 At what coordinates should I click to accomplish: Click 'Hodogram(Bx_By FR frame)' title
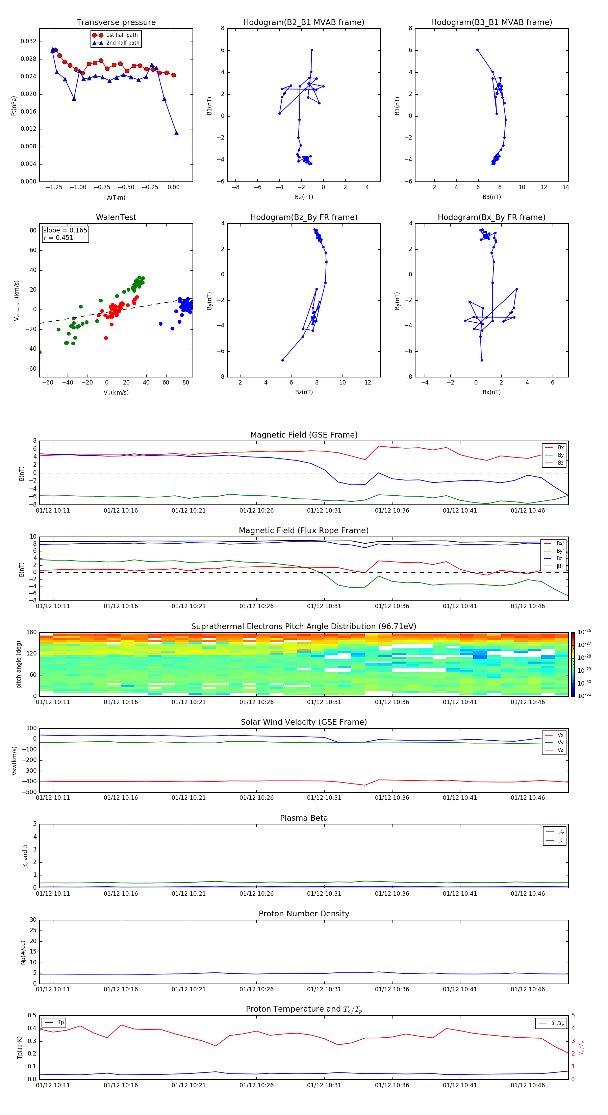(x=491, y=217)
